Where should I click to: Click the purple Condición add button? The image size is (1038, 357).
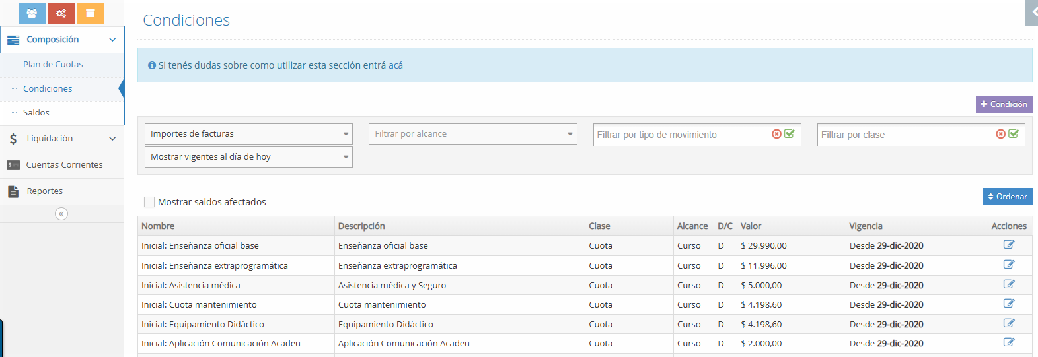point(1004,104)
